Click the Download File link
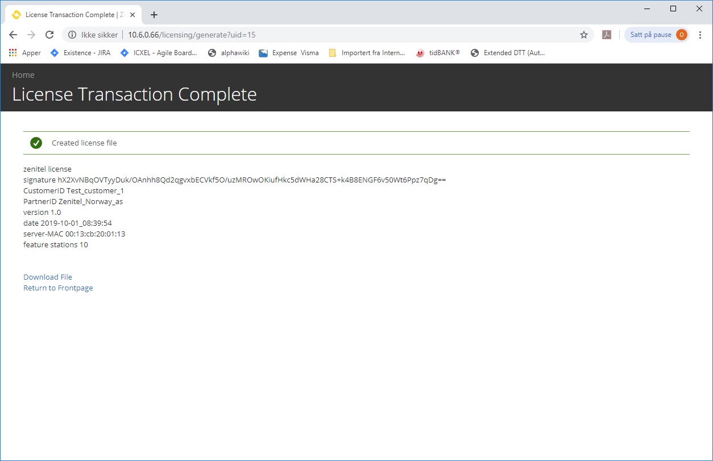The image size is (713, 461). (48, 277)
